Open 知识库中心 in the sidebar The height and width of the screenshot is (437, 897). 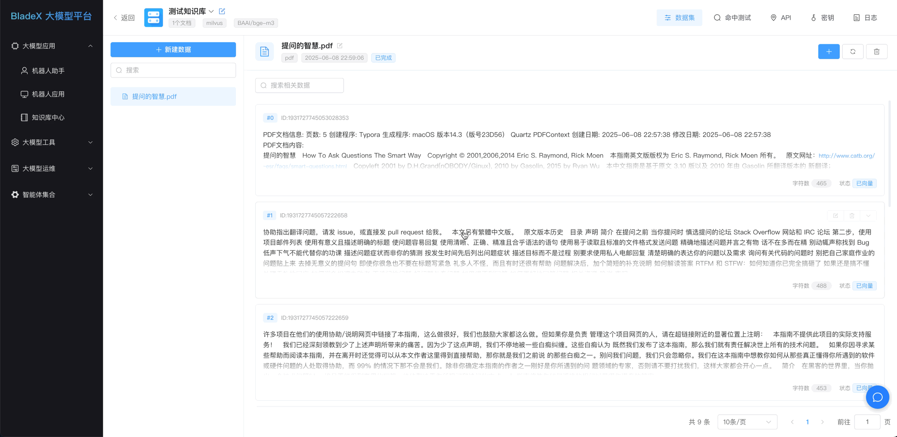(x=48, y=117)
